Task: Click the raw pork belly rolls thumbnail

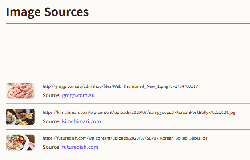Action: coord(20,91)
